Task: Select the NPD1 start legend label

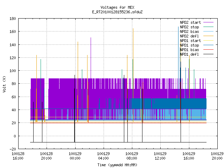Action: pyautogui.click(x=190, y=41)
